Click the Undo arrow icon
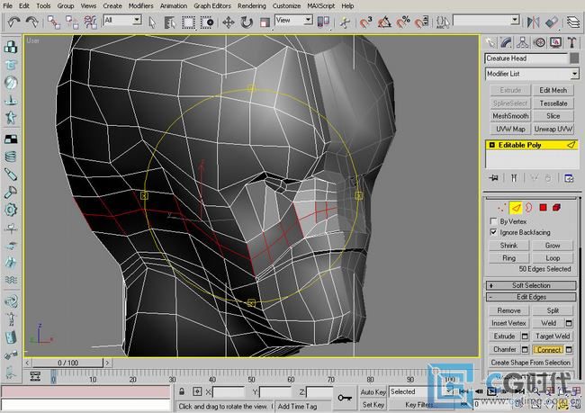Screen dimensions: 585x413 click(x=14, y=22)
